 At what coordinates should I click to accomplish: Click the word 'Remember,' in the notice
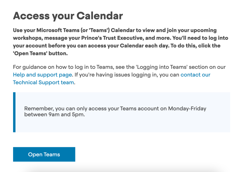click(x=39, y=109)
